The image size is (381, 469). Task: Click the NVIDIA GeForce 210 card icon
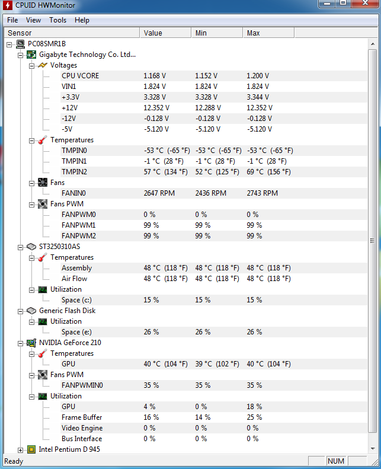[31, 343]
